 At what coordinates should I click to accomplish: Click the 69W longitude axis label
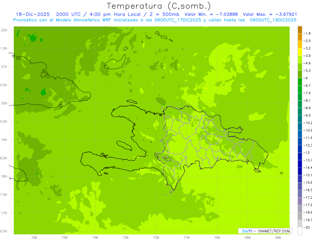(248, 238)
